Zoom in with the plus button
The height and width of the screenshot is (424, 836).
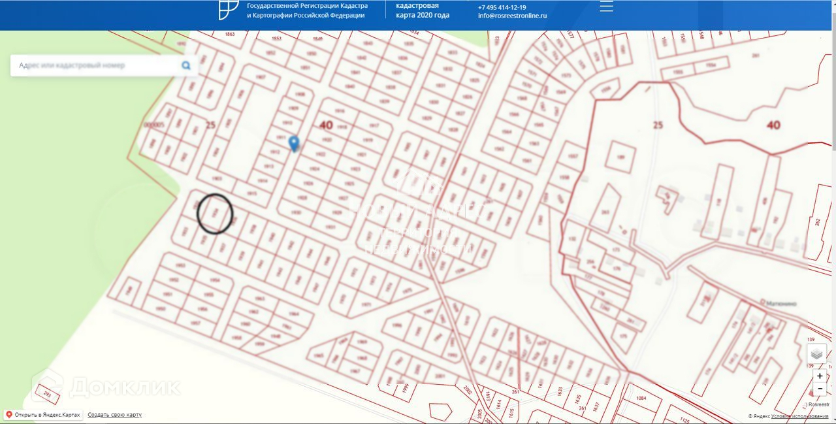click(x=820, y=376)
